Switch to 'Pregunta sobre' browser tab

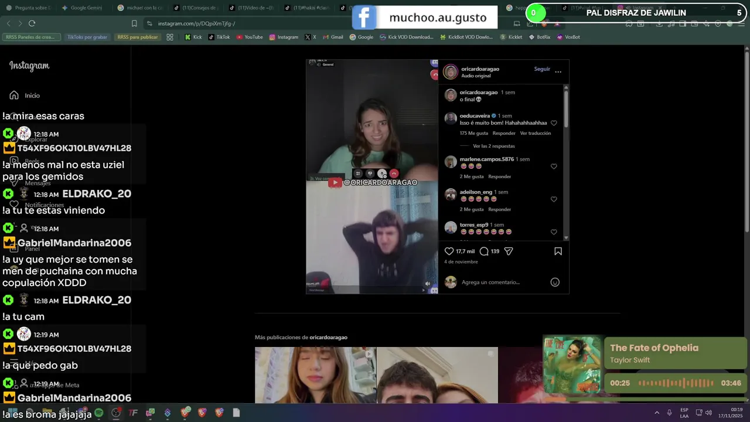tap(28, 8)
